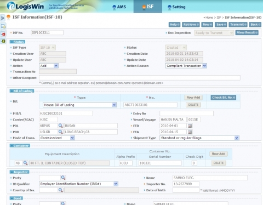Open the POL port search magnifier
This screenshot has height=205, width=263.
60,126
